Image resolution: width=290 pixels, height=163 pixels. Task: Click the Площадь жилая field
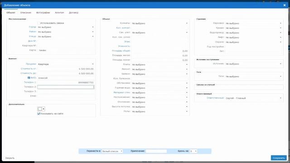[x=160, y=55]
